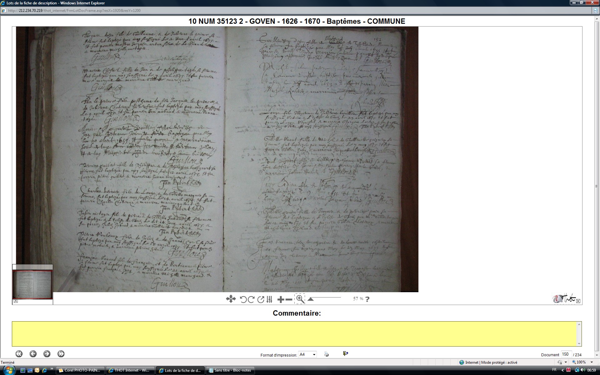The width and height of the screenshot is (600, 375).
Task: Zoom in with the plus icon
Action: coord(281,299)
